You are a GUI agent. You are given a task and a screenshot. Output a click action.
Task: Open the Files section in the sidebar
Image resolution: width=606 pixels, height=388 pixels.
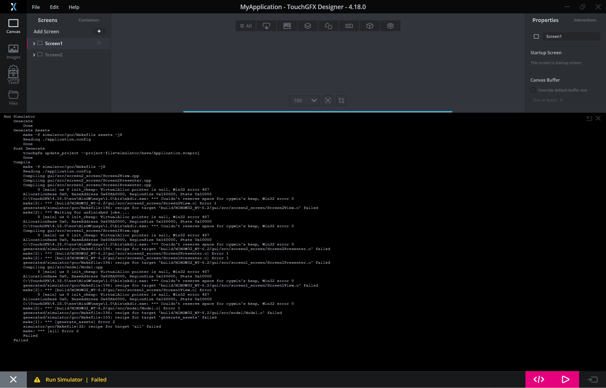[13, 98]
